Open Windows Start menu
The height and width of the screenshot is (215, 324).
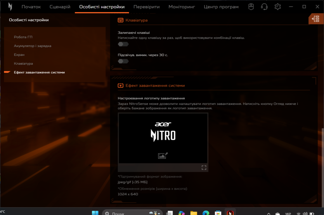point(95,213)
